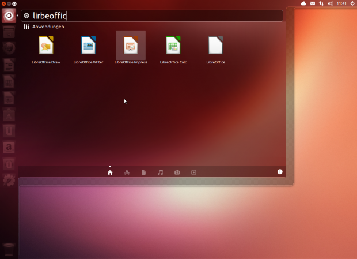Switch to the Applications lens
The width and height of the screenshot is (357, 259).
[127, 172]
